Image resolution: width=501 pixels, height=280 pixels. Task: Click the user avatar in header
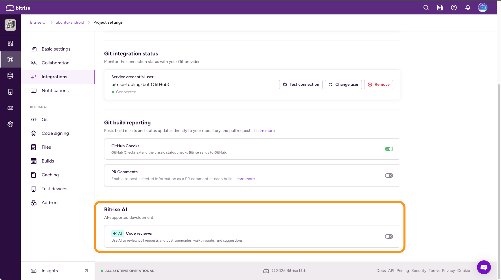pos(483,8)
